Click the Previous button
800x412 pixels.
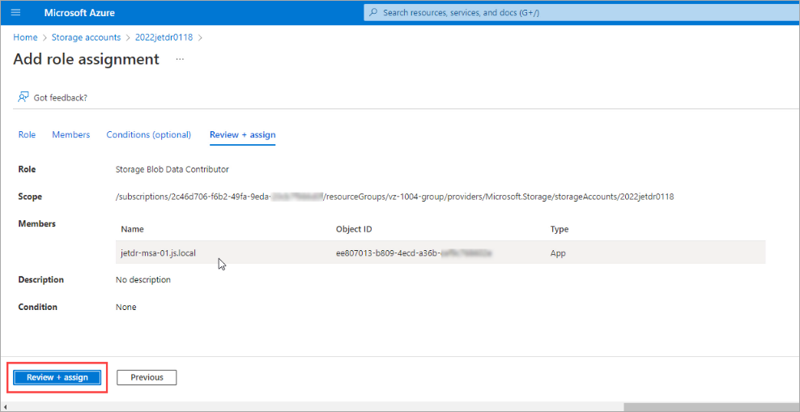pos(147,377)
